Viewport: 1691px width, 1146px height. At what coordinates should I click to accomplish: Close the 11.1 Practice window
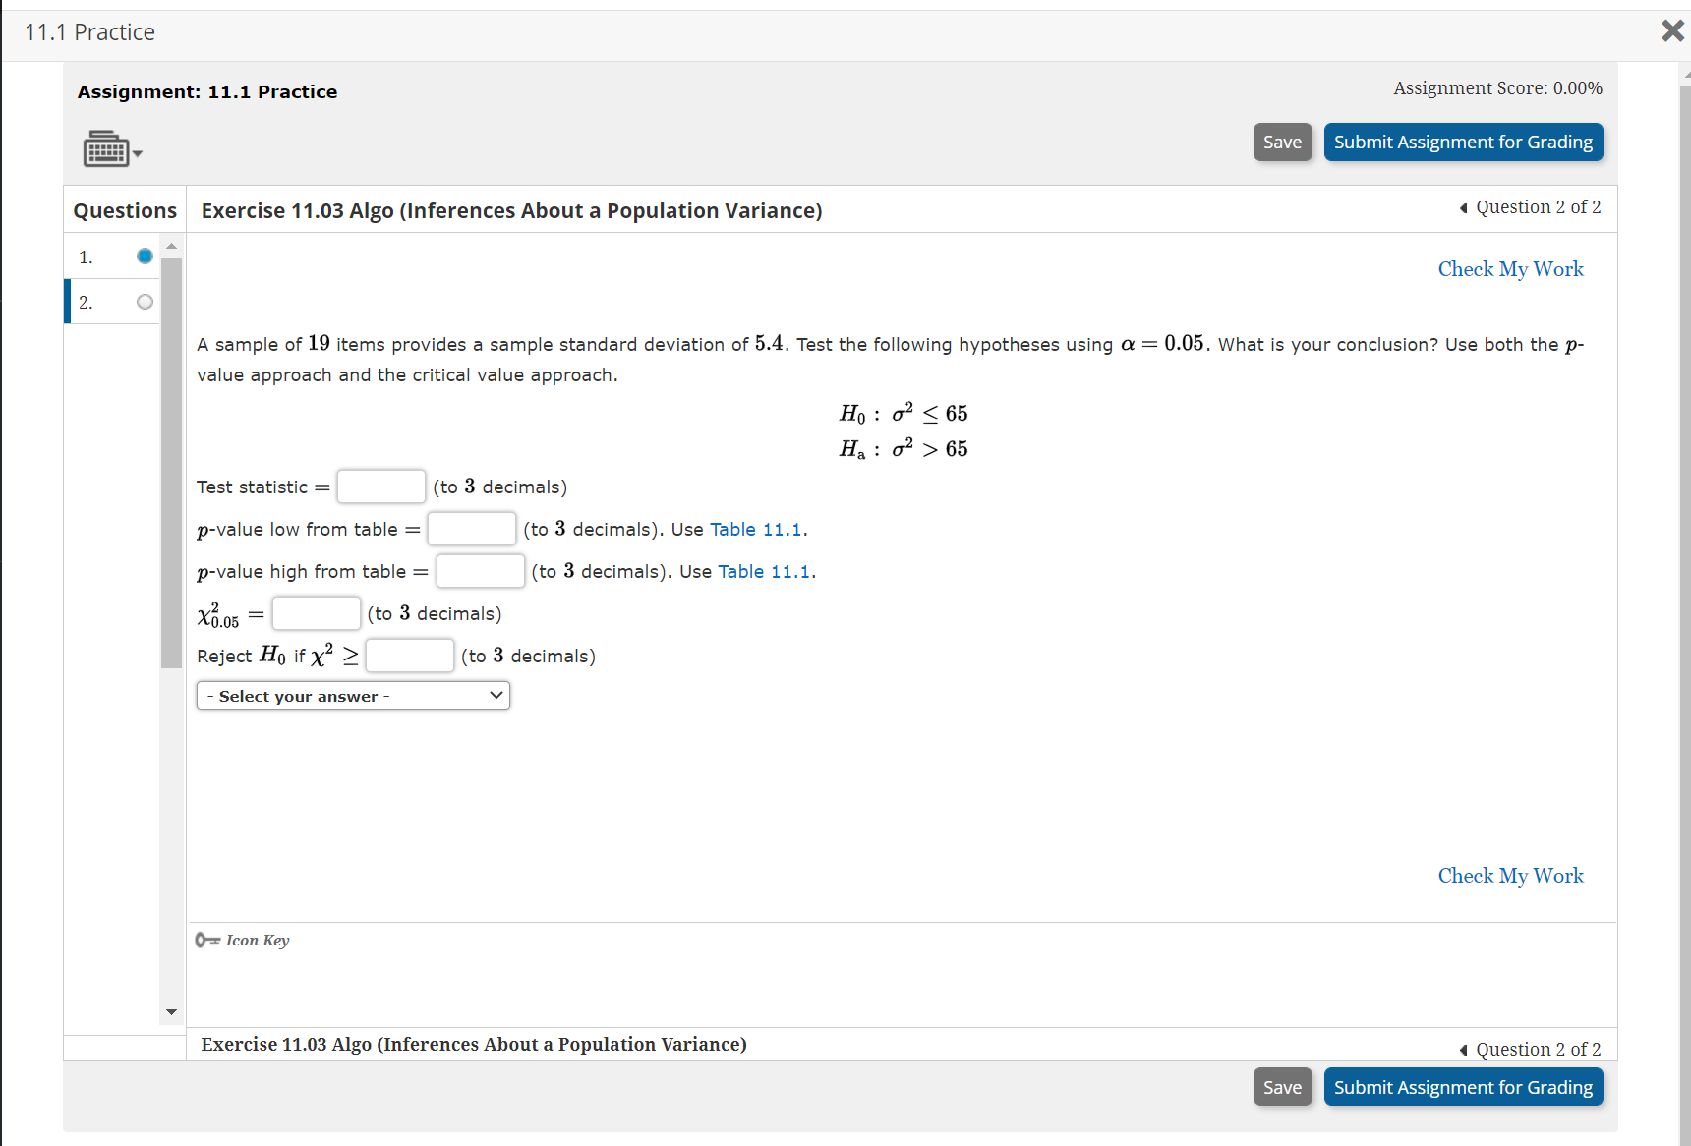click(x=1671, y=30)
